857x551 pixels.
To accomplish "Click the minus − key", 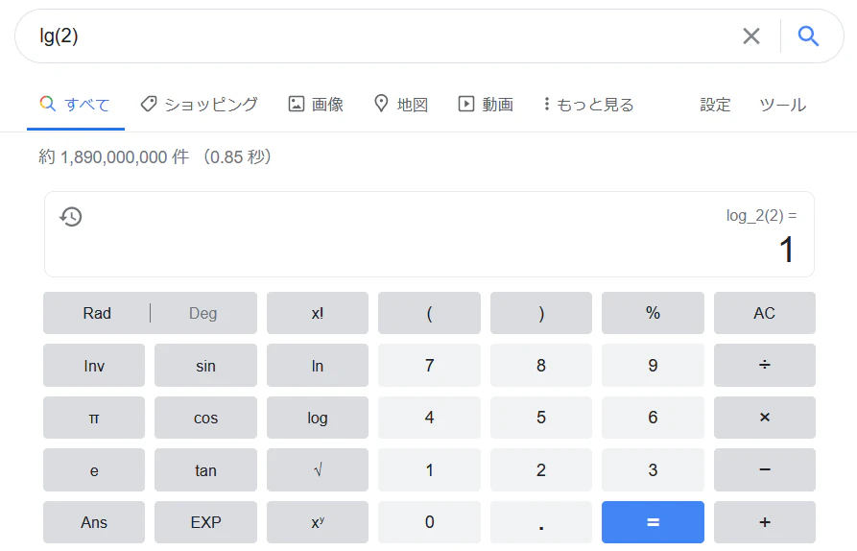I will 764,470.
